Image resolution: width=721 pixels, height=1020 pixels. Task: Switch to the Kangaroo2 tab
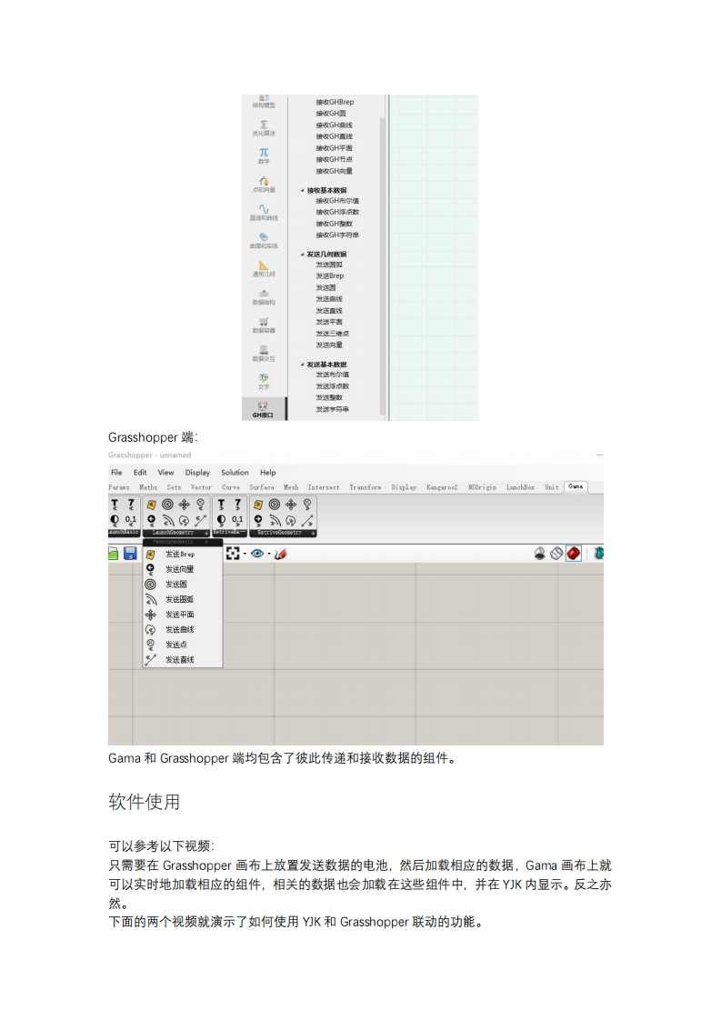coord(442,487)
